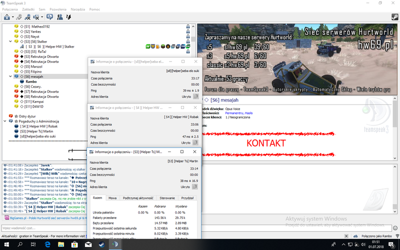Toggle hidden client address in Martin info window

pyautogui.click(x=194, y=186)
